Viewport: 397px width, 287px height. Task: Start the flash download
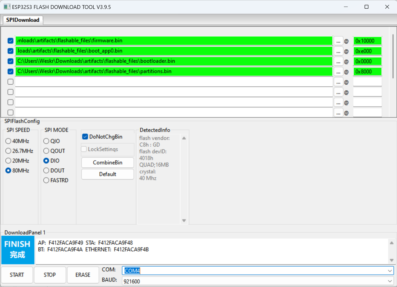click(17, 275)
